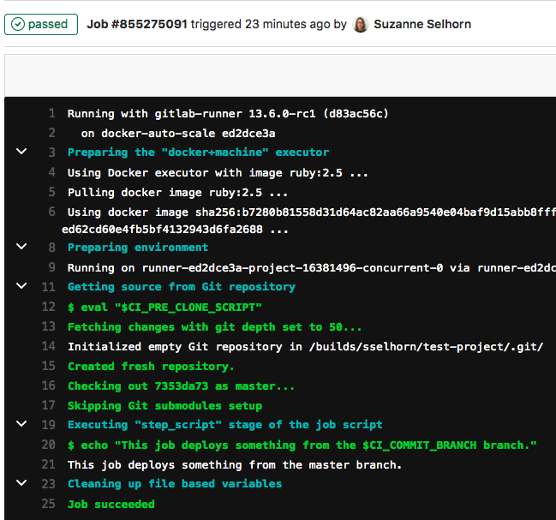Click the Job succeeded log line
The width and height of the screenshot is (556, 520).
click(111, 504)
